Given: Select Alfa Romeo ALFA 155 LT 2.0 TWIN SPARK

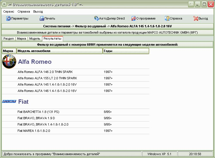Looking at the screenshot, I should (x=76, y=78).
